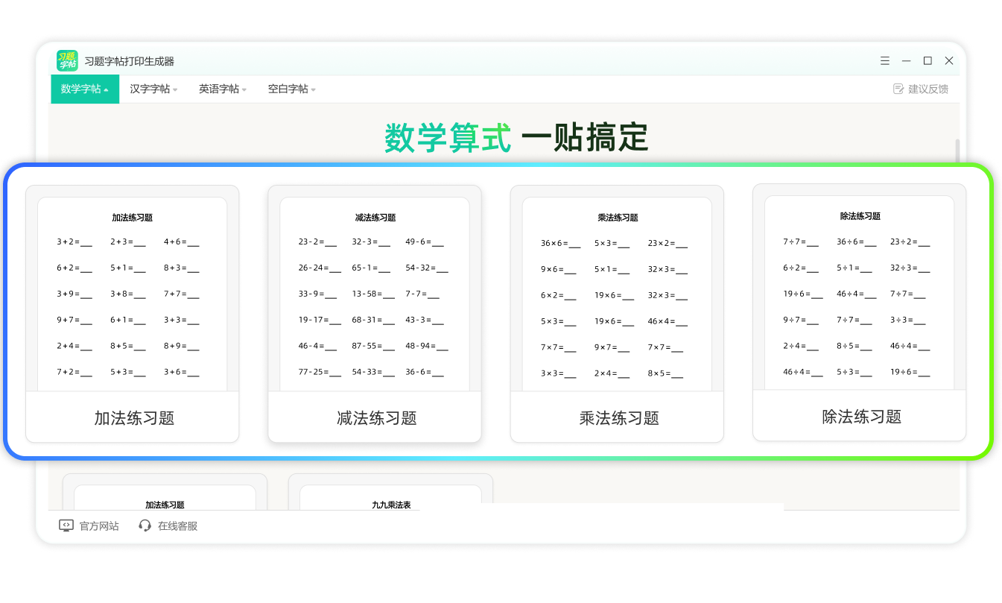Click the problem 48-94= in subtraction sheet
This screenshot has width=1002, height=603.
(427, 347)
